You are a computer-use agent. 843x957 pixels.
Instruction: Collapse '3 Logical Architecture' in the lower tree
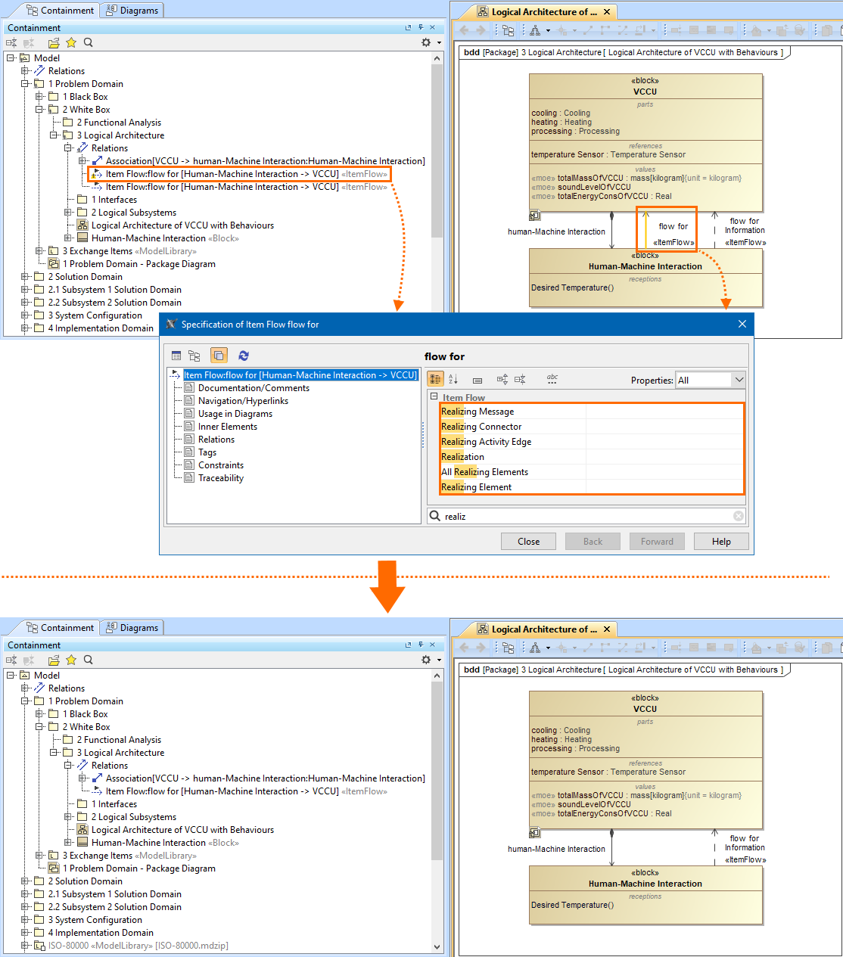(x=54, y=753)
